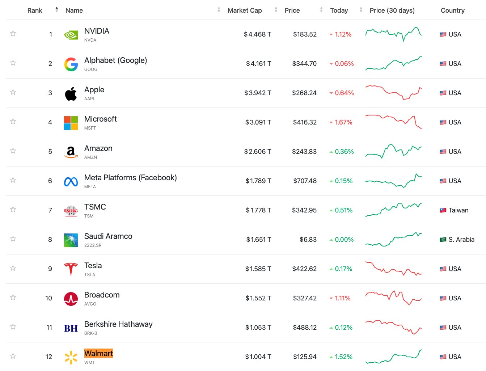Click the Microsoft logo icon
Image resolution: width=486 pixels, height=371 pixels.
[x=71, y=123]
